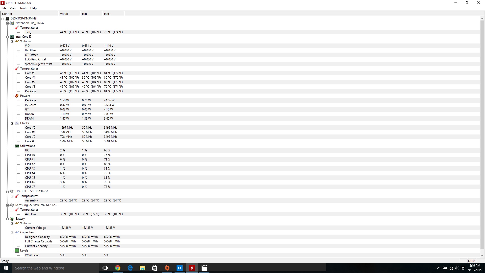The width and height of the screenshot is (485, 273).
Task: Select the Full Charge Capacity row
Action: point(240,241)
